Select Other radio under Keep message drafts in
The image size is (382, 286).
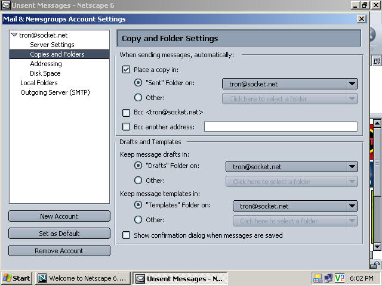pyautogui.click(x=138, y=181)
